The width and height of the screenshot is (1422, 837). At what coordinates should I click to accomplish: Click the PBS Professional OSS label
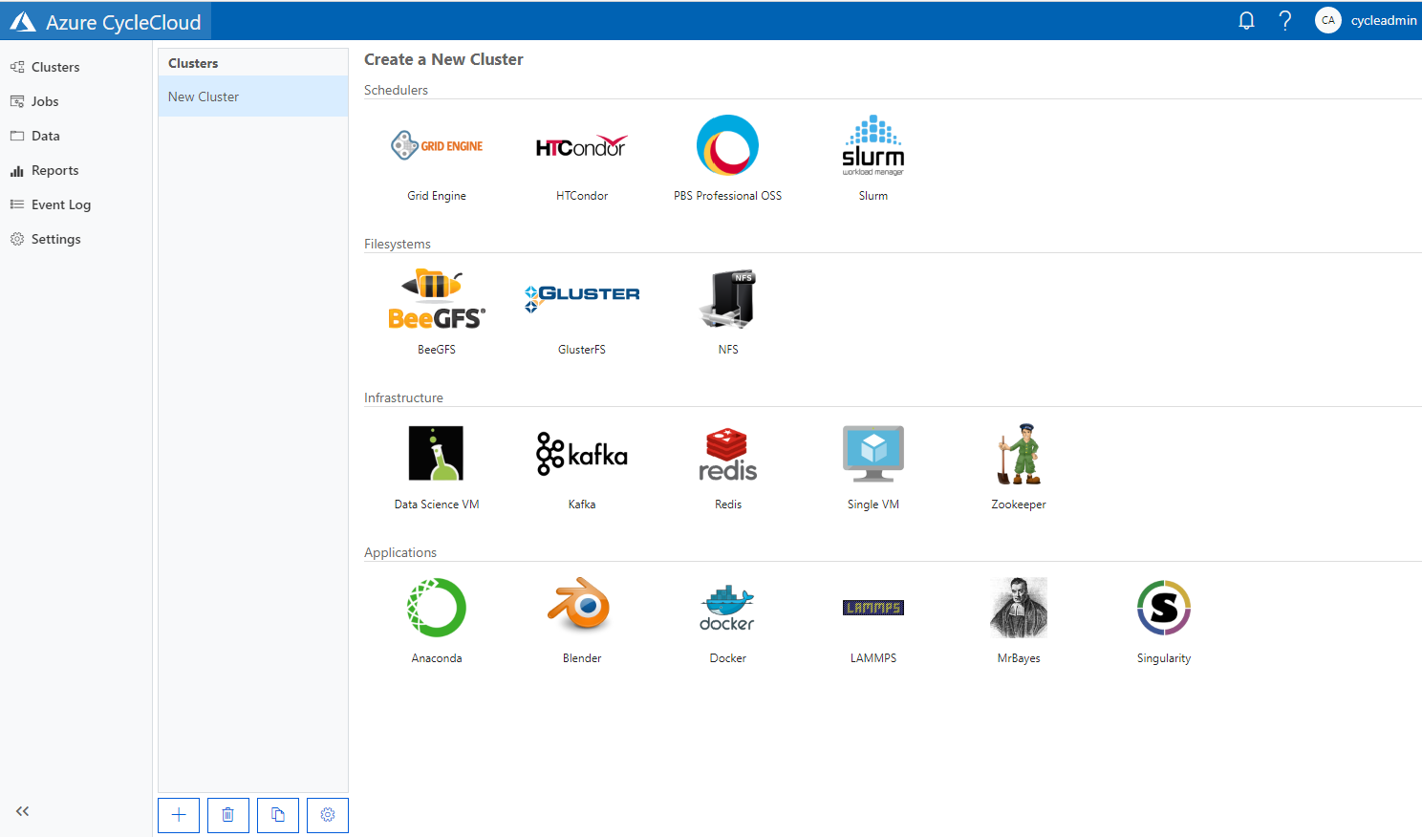point(727,196)
